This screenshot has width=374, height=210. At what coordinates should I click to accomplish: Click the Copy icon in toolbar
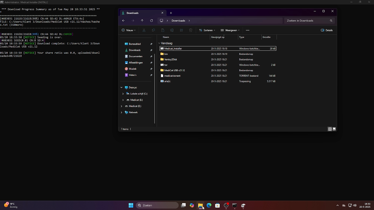[153, 30]
